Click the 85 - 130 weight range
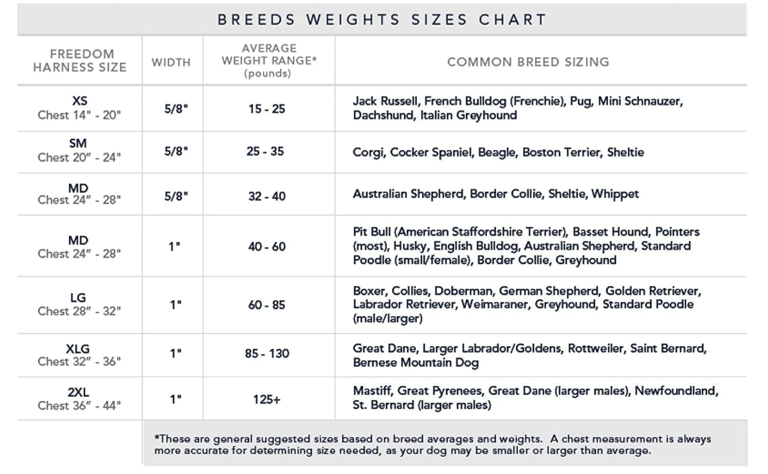The height and width of the screenshot is (474, 768). pos(267,354)
